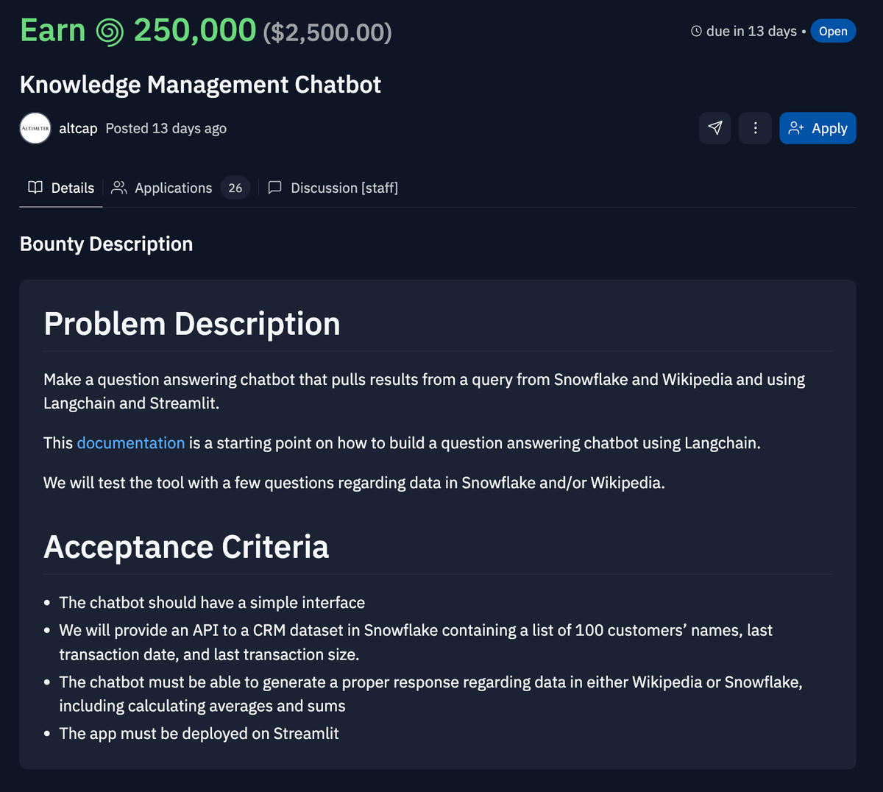Open the chat bubble icon near Discussion
883x792 pixels.
tap(274, 188)
